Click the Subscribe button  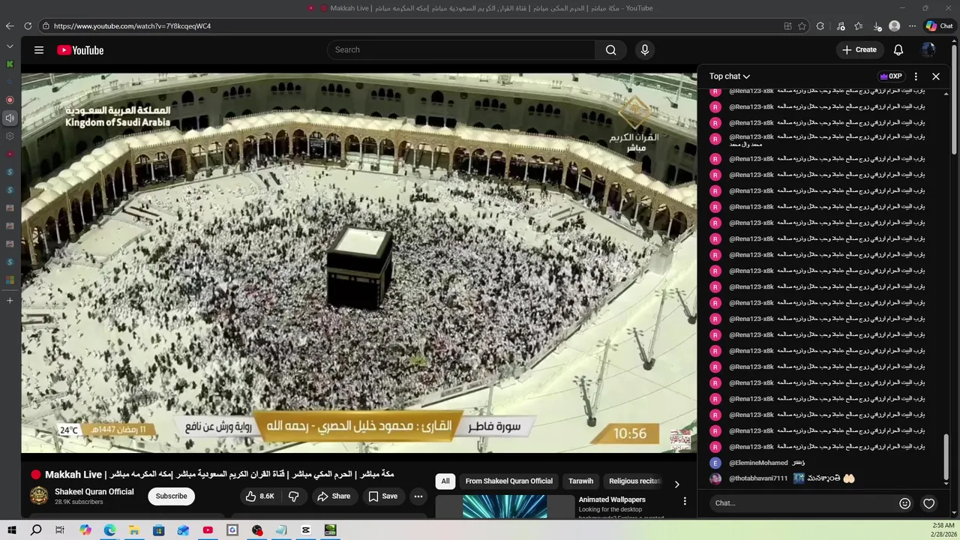tap(171, 496)
